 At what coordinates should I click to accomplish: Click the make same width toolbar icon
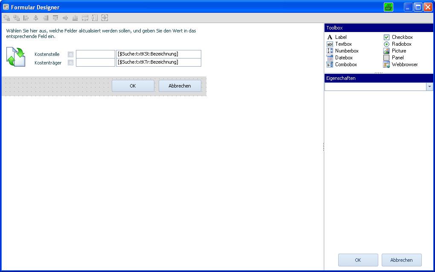point(85,18)
